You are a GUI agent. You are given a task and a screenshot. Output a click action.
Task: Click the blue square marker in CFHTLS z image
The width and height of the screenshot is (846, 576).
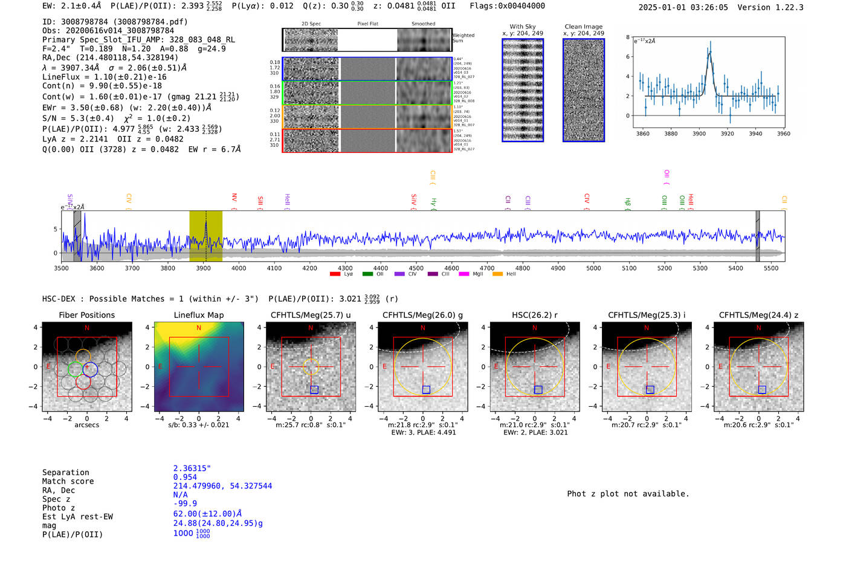tap(762, 390)
